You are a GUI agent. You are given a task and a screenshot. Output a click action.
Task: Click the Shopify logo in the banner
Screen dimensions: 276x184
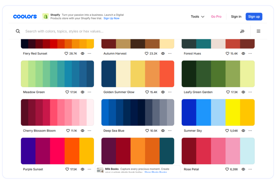click(46, 16)
